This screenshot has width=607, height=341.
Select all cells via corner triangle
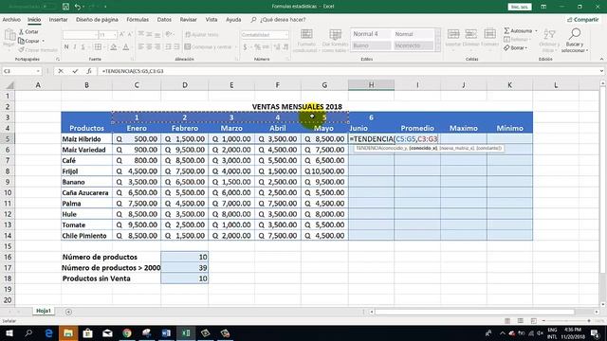10,85
